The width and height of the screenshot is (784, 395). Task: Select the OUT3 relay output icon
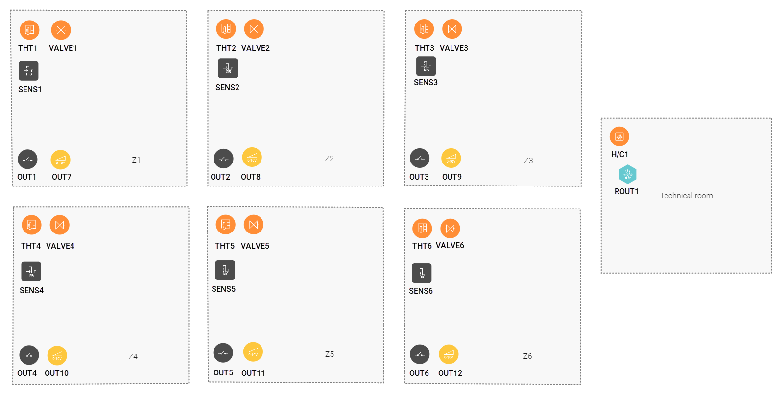[x=420, y=158]
